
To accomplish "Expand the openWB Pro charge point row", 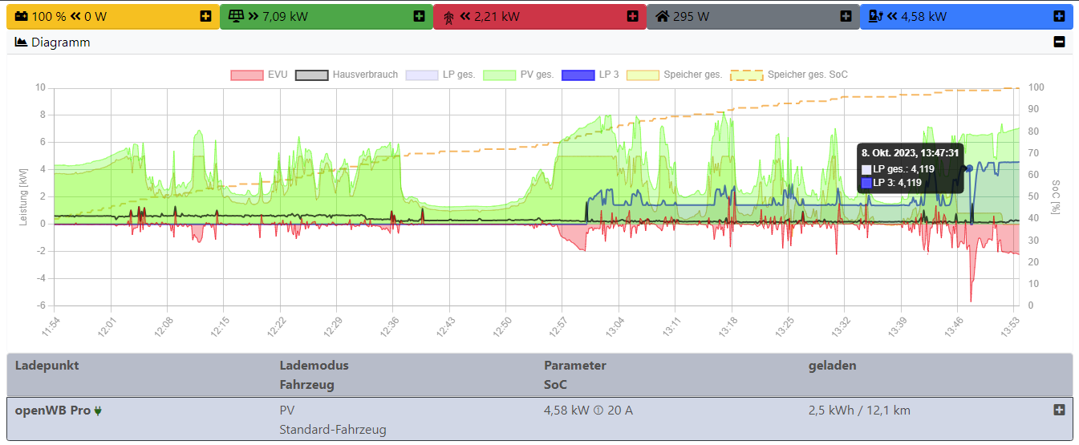I will tap(1059, 410).
